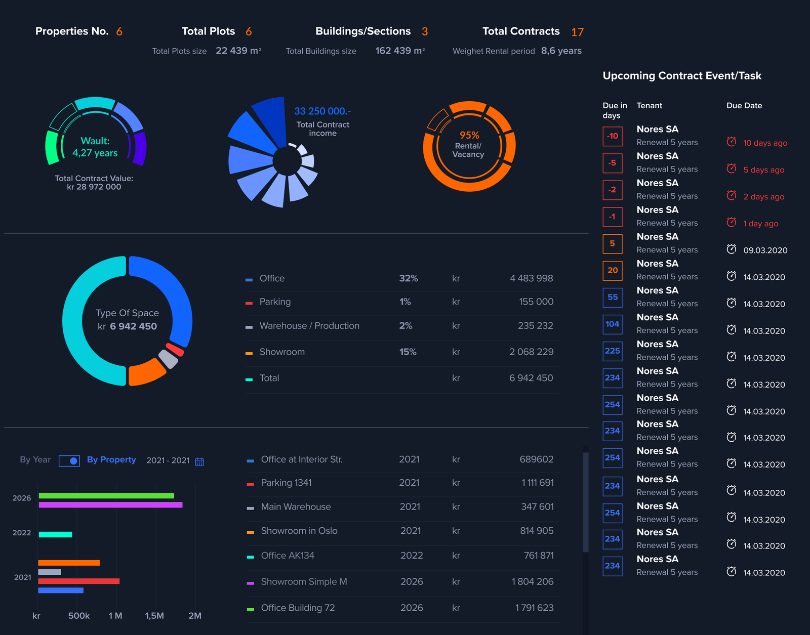Click the '8,6 years' rental period value
The height and width of the screenshot is (635, 810).
tap(561, 51)
